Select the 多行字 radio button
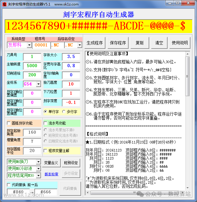Viewport: 197px width, 202px height. (64, 112)
